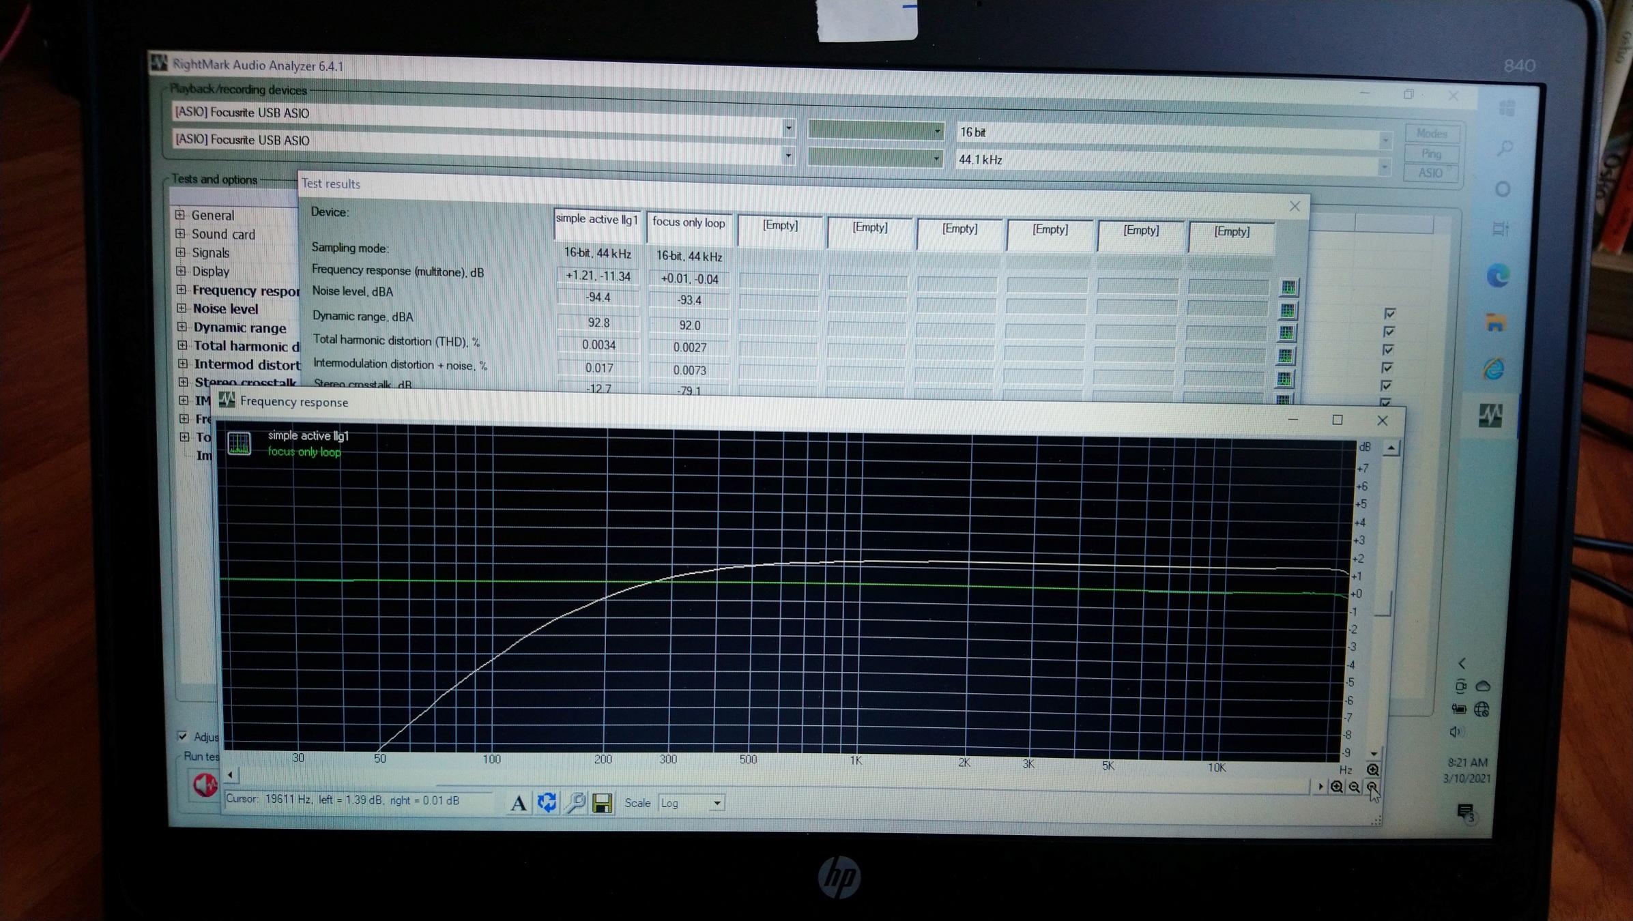
Task: Click the network globe tray icon
Action: (x=1482, y=710)
